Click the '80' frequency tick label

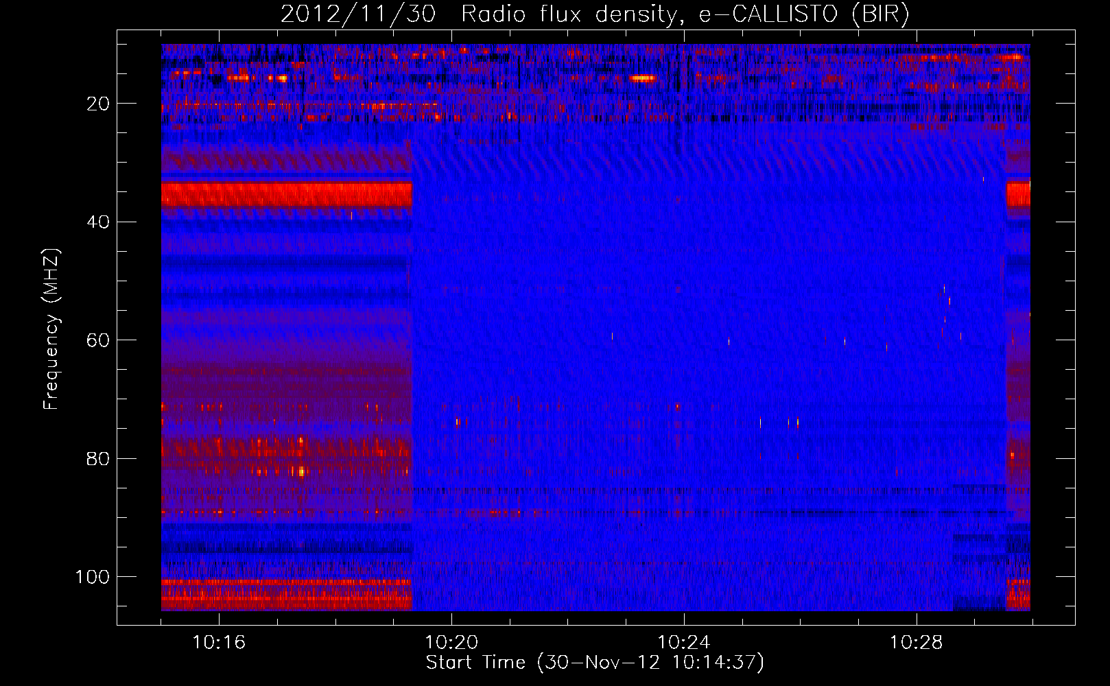click(x=99, y=459)
